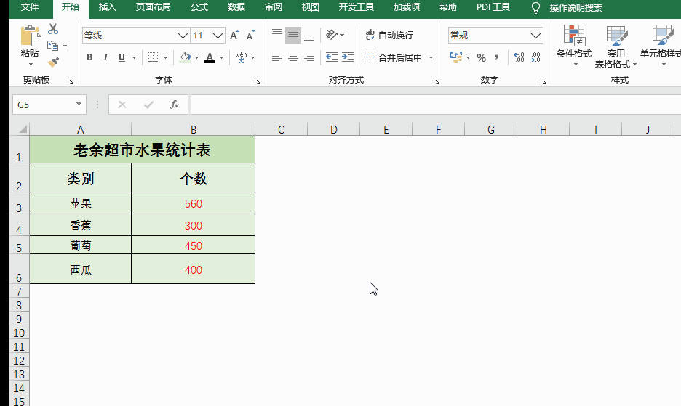Select the 老余超市水果统计表 title cell
The height and width of the screenshot is (406, 681).
coord(142,150)
